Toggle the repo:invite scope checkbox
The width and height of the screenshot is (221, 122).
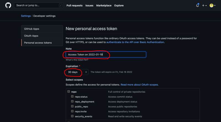(x=72, y=112)
